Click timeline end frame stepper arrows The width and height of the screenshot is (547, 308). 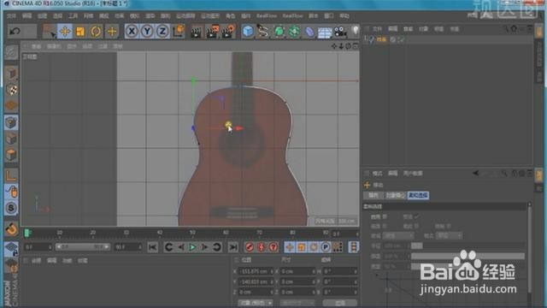(x=140, y=247)
